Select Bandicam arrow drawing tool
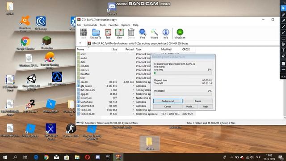The image size is (286, 161). [283, 33]
